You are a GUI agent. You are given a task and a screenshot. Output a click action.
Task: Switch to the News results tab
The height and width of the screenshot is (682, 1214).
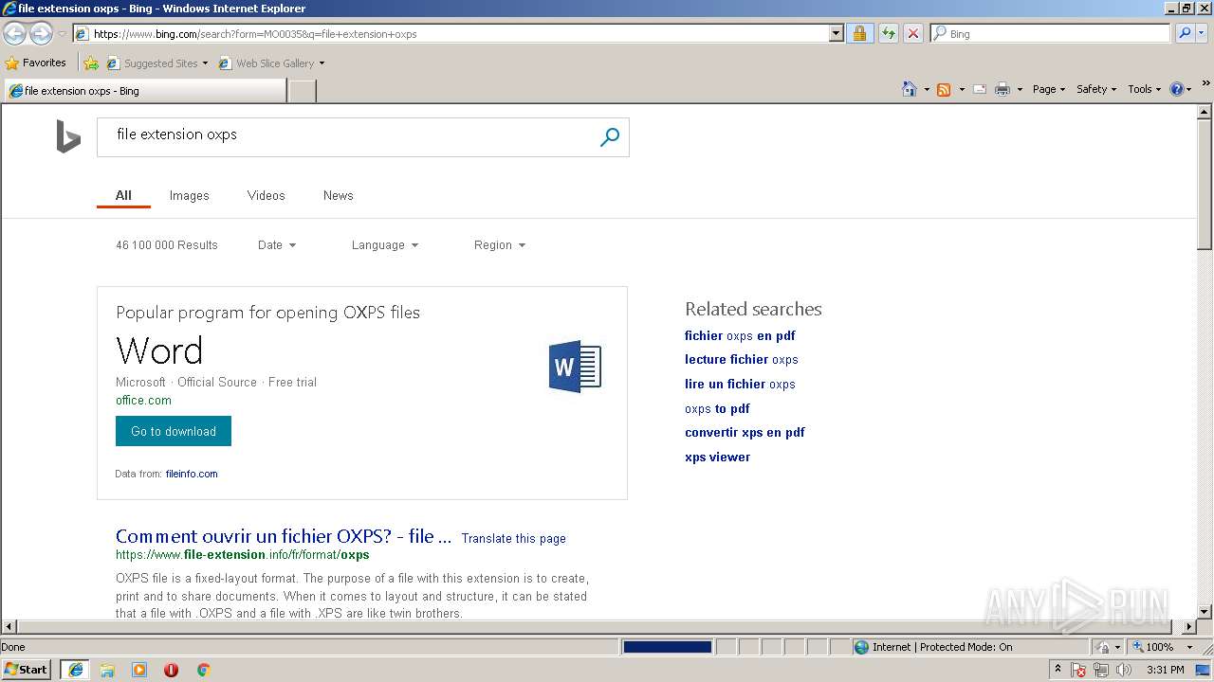338,195
